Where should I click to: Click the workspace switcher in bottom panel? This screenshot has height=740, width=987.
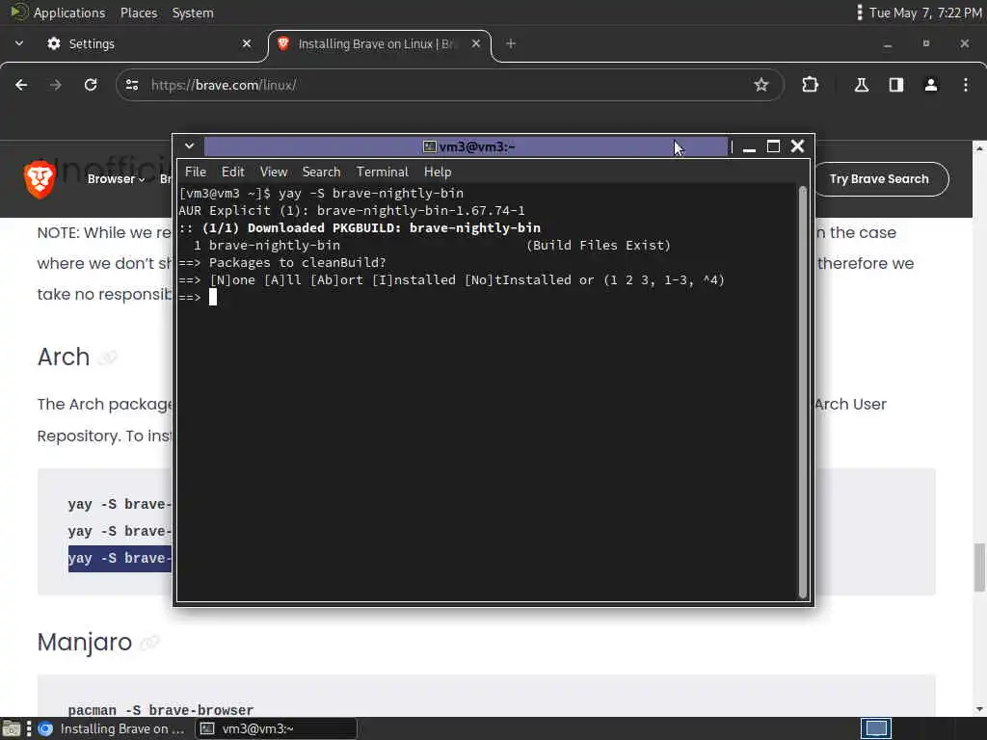tap(875, 728)
